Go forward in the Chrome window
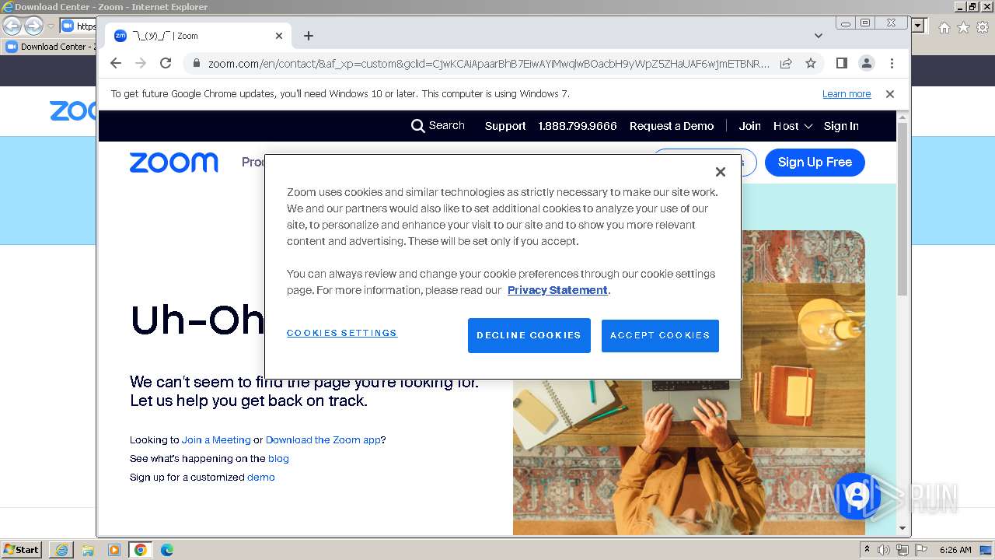The height and width of the screenshot is (560, 995). pyautogui.click(x=141, y=63)
